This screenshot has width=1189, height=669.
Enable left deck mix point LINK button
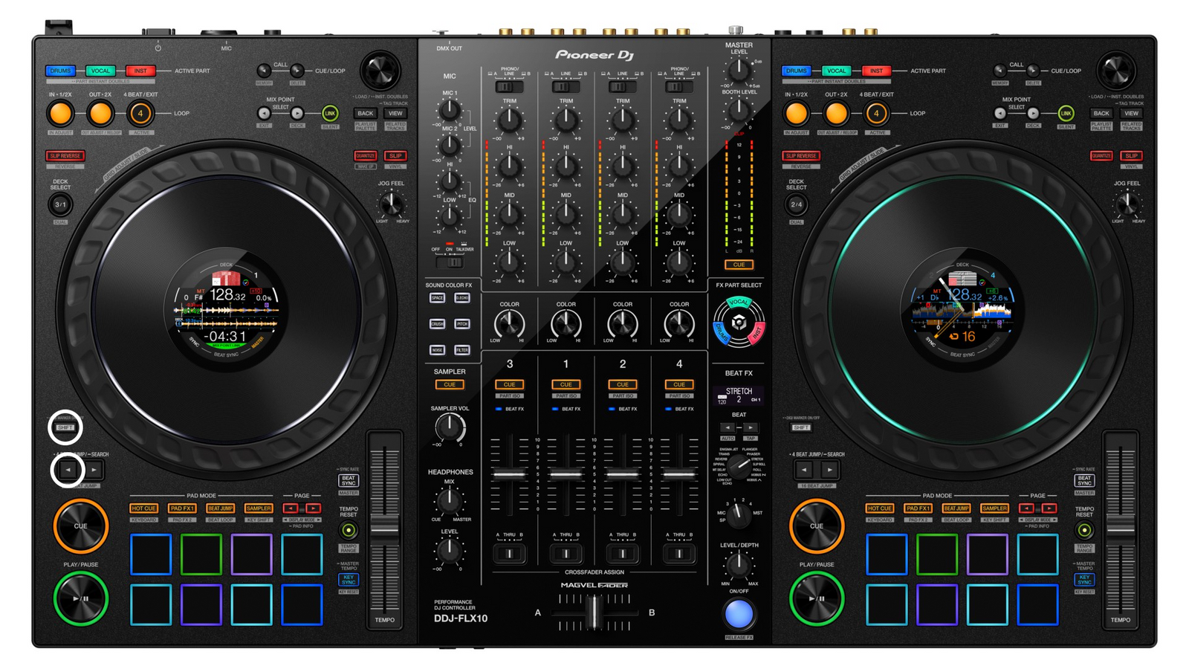click(330, 114)
